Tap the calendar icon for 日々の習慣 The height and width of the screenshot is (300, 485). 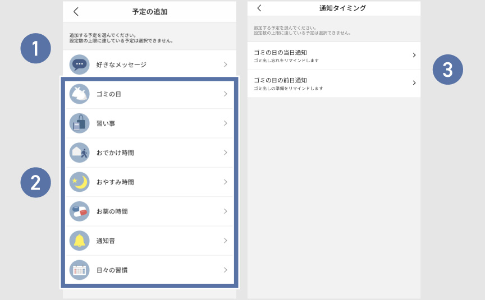point(80,270)
